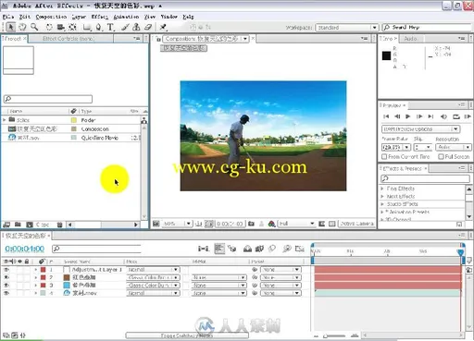
Task: Open blending mode dropdown for 红色叠加 layer
Action: point(153,277)
